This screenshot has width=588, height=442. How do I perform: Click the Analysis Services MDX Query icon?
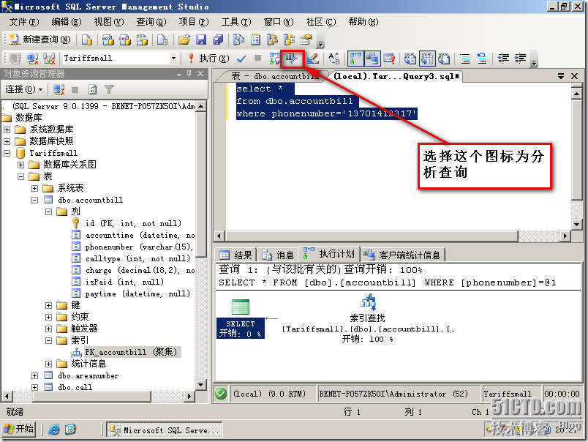tap(108, 40)
